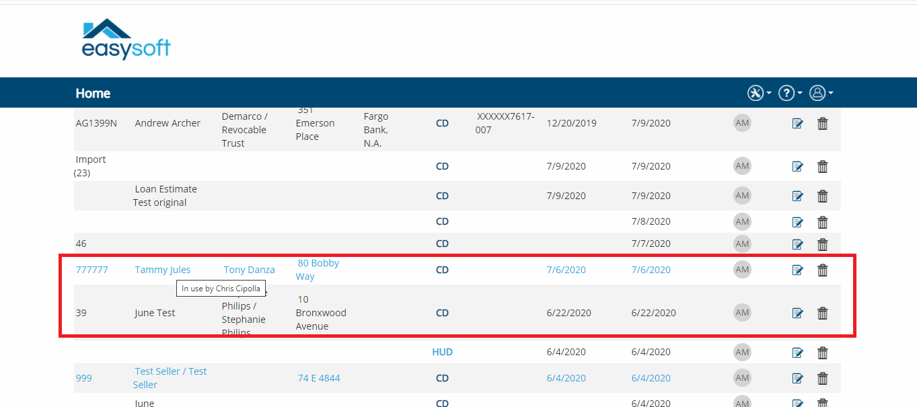Click the XXXXXX7617-007 loan number
The image size is (917, 407).
506,123
